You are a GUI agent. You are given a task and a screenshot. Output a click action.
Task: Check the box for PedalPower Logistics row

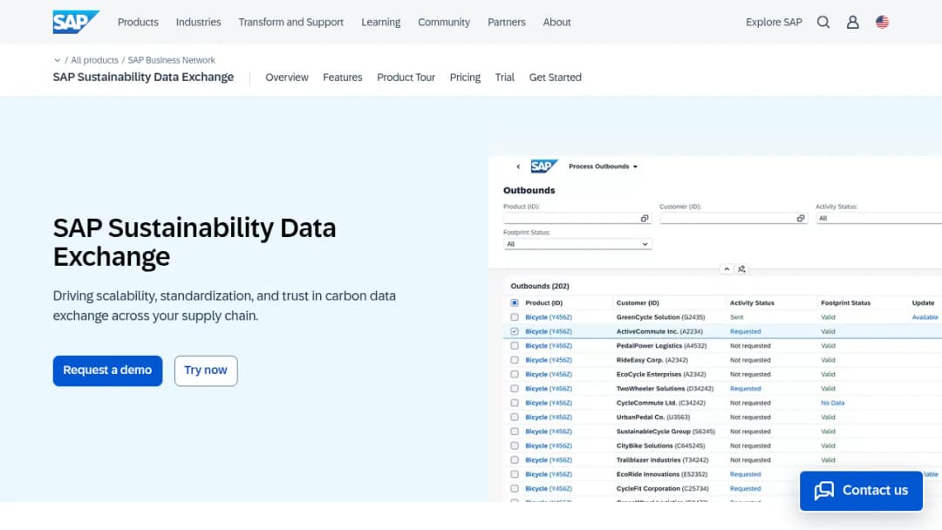coord(515,346)
